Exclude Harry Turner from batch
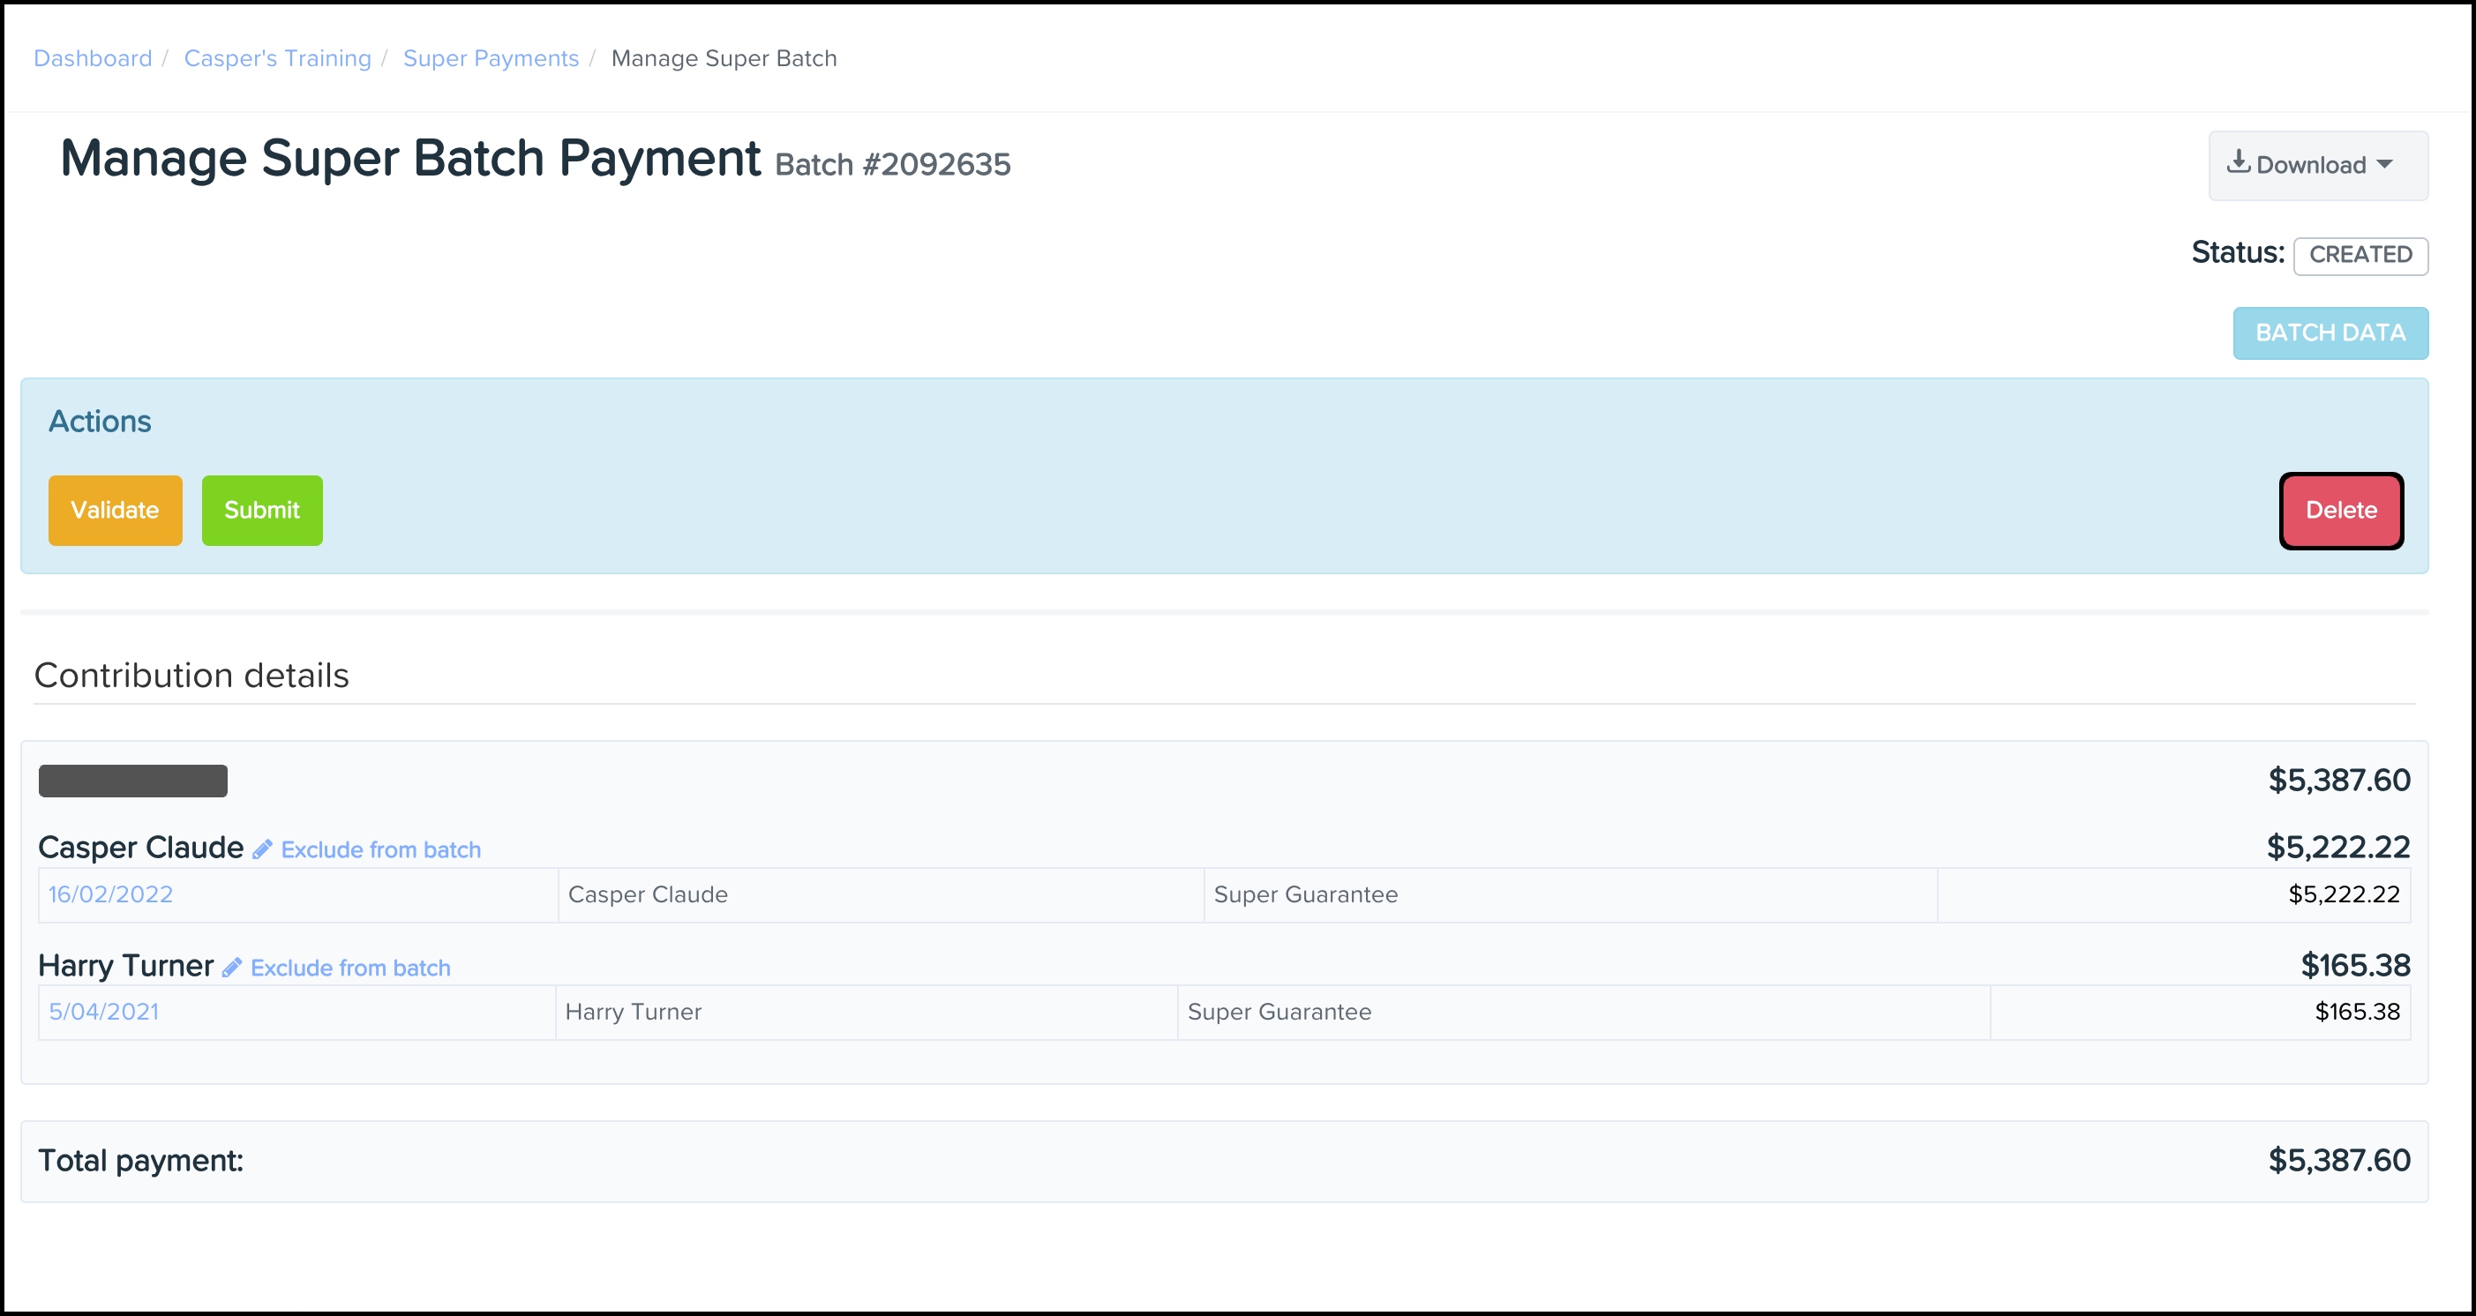The image size is (2476, 1316). click(x=349, y=968)
